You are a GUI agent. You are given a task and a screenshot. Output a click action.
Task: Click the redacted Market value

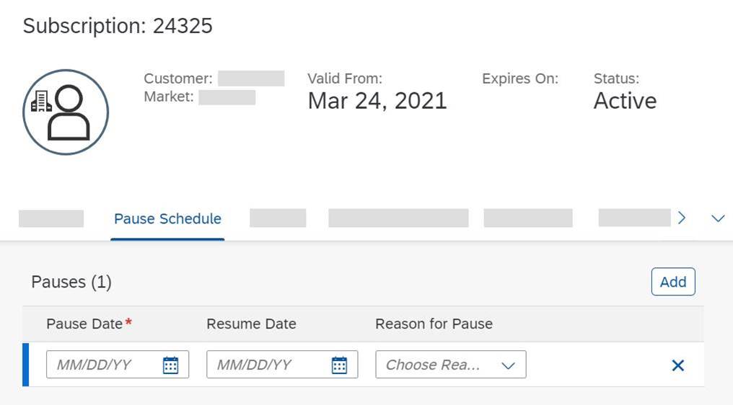click(x=227, y=97)
